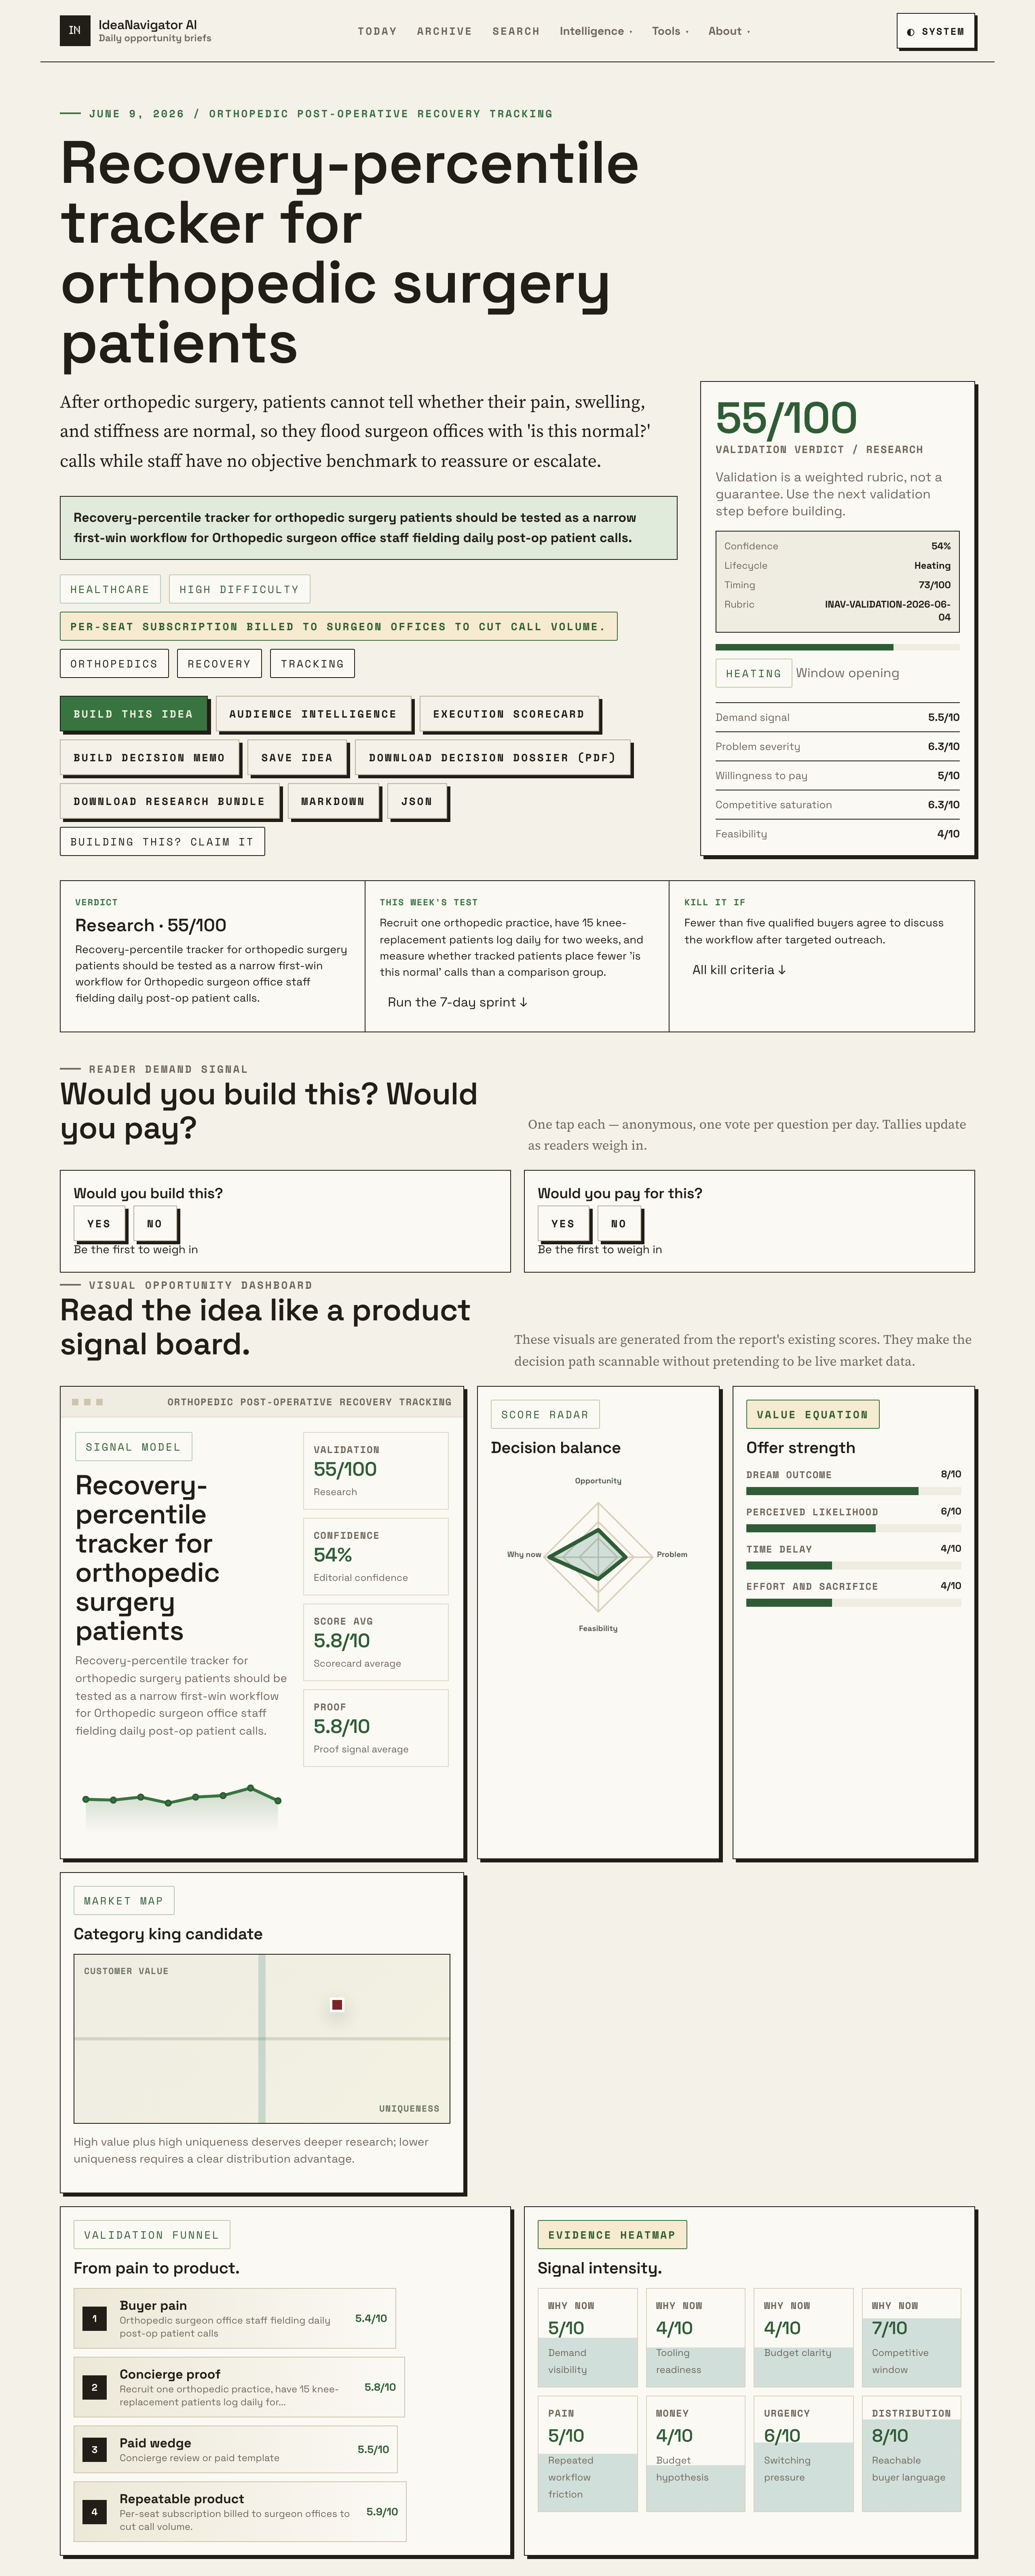Vote No on 'Would you pay for this?'
This screenshot has height=2576, width=1035.
pos(619,1223)
